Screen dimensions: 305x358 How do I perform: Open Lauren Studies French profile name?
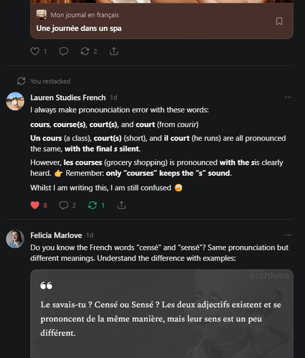click(x=68, y=98)
